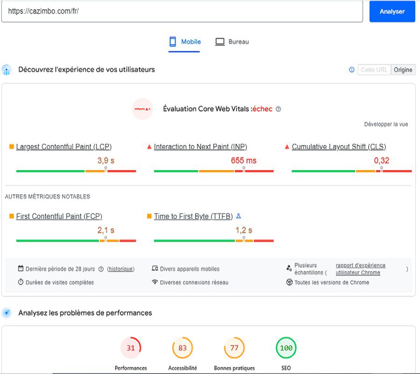Select the Cette URL toggle option
Viewport: 420px width, 374px height.
point(374,70)
